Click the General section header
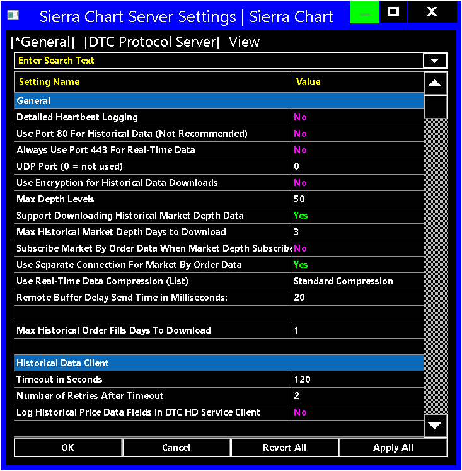The height and width of the screenshot is (471, 462). pyautogui.click(x=219, y=101)
